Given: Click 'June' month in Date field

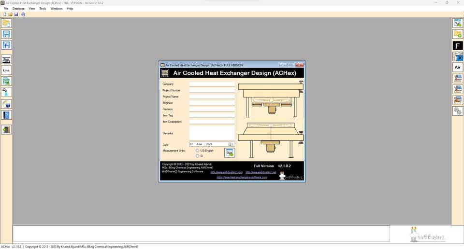Looking at the screenshot, I should point(199,144).
